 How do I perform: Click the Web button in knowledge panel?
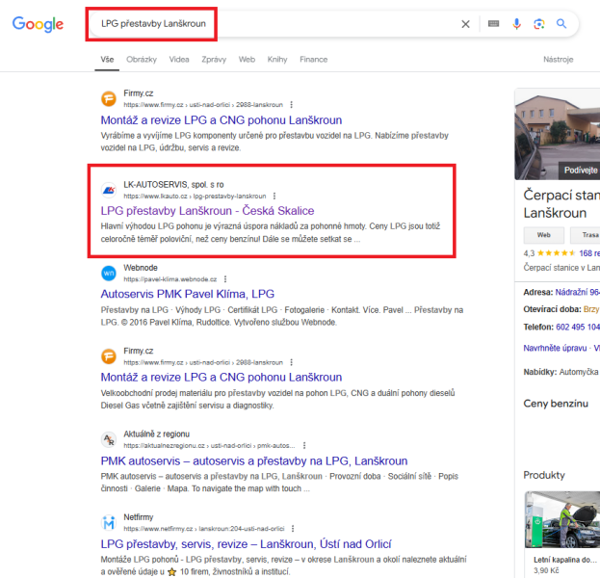[544, 235]
